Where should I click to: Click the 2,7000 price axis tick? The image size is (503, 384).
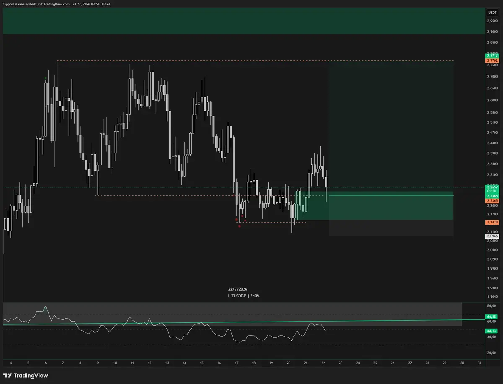pos(492,77)
